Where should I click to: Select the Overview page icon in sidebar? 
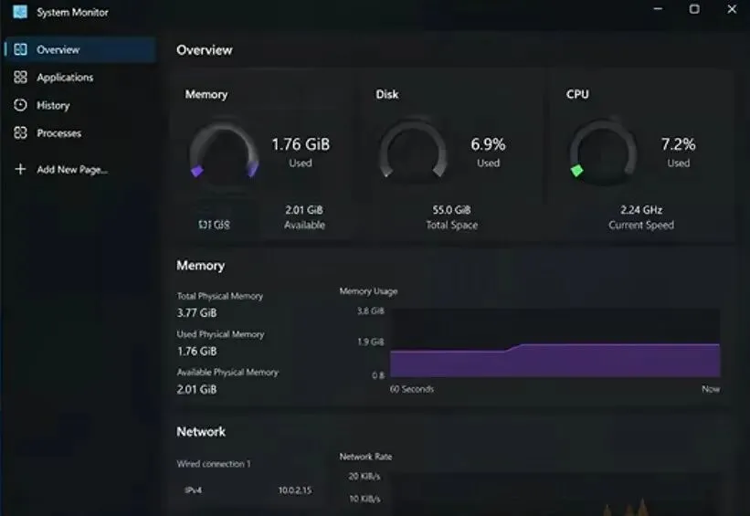pos(21,49)
